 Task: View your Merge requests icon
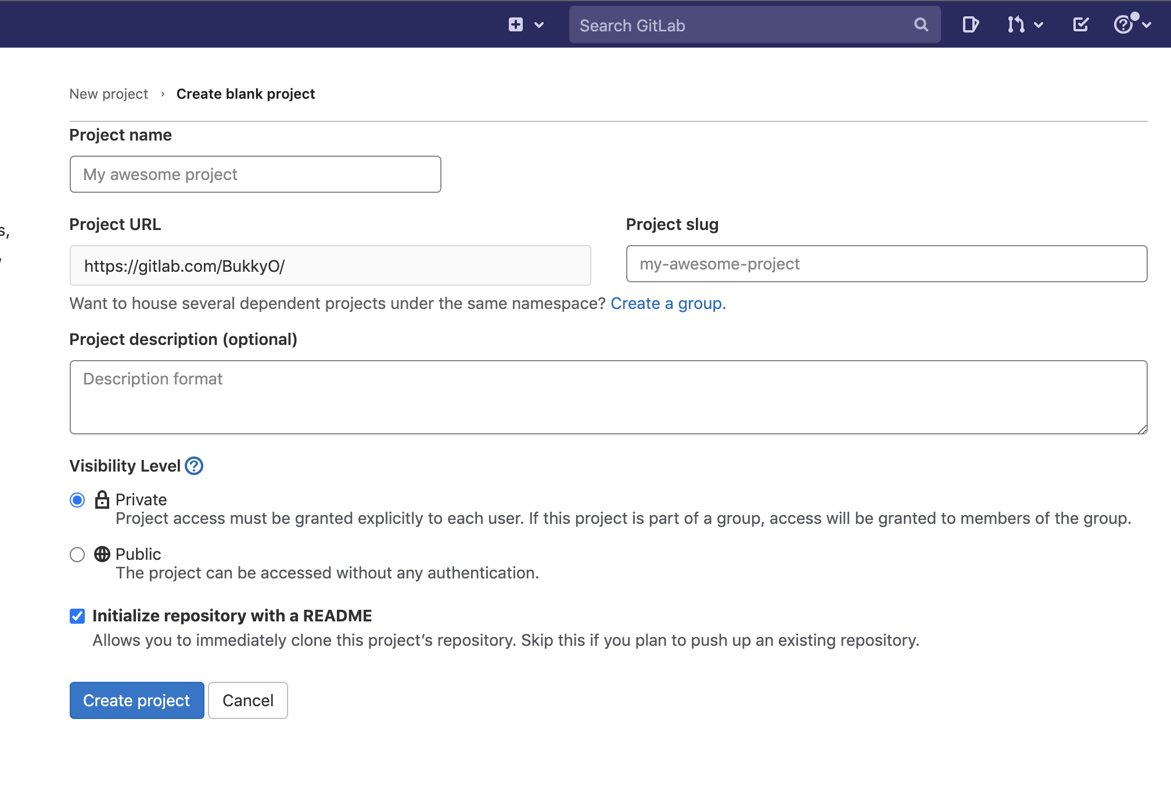tap(1016, 24)
